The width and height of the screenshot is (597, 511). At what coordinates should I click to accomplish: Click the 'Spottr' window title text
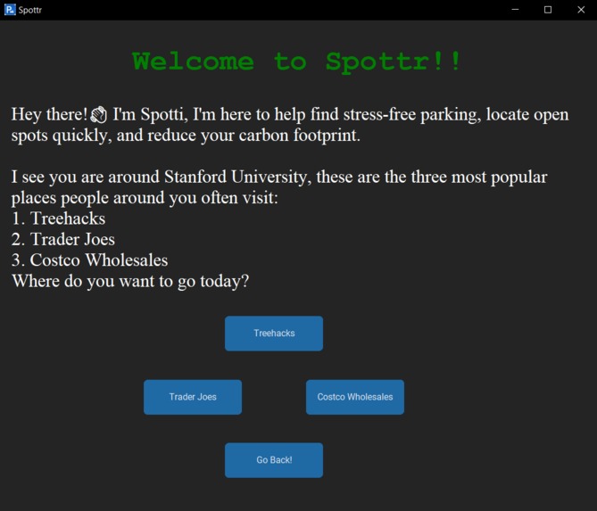pos(30,10)
